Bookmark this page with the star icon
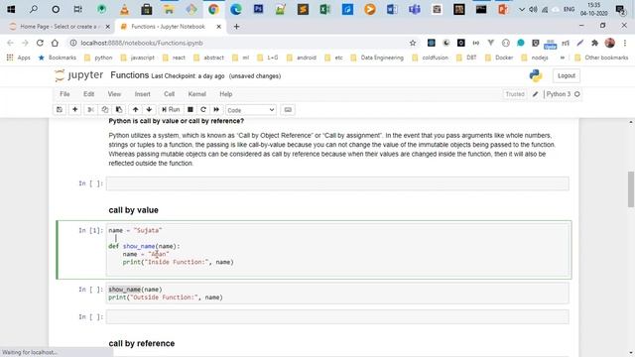 click(413, 43)
